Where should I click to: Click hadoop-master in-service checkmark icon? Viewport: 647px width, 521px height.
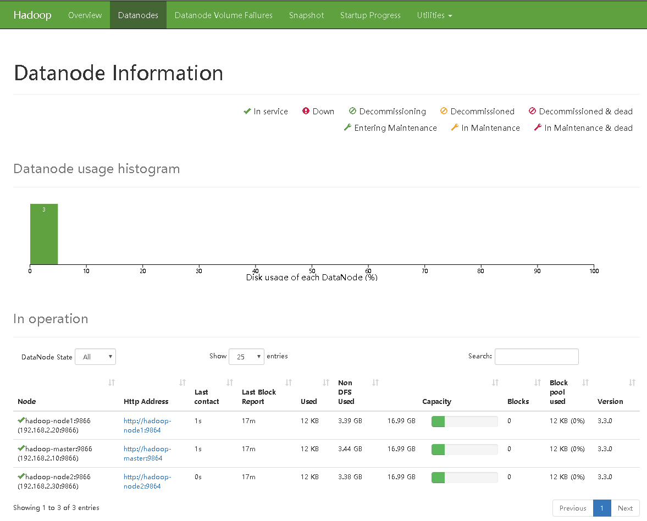tap(21, 448)
